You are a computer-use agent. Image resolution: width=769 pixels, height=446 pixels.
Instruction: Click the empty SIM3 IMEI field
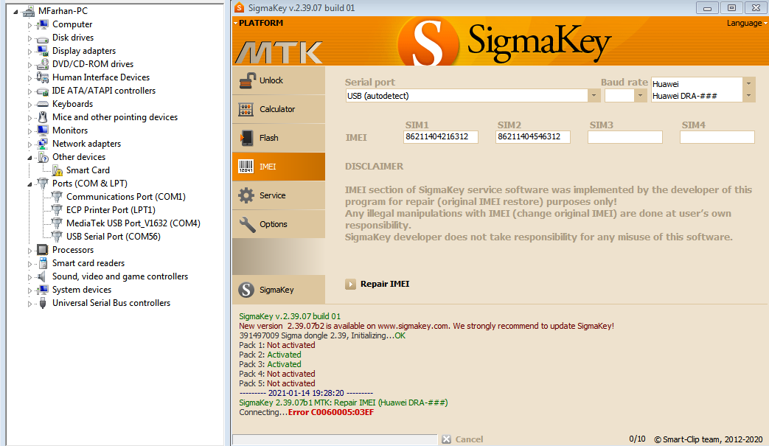click(624, 136)
